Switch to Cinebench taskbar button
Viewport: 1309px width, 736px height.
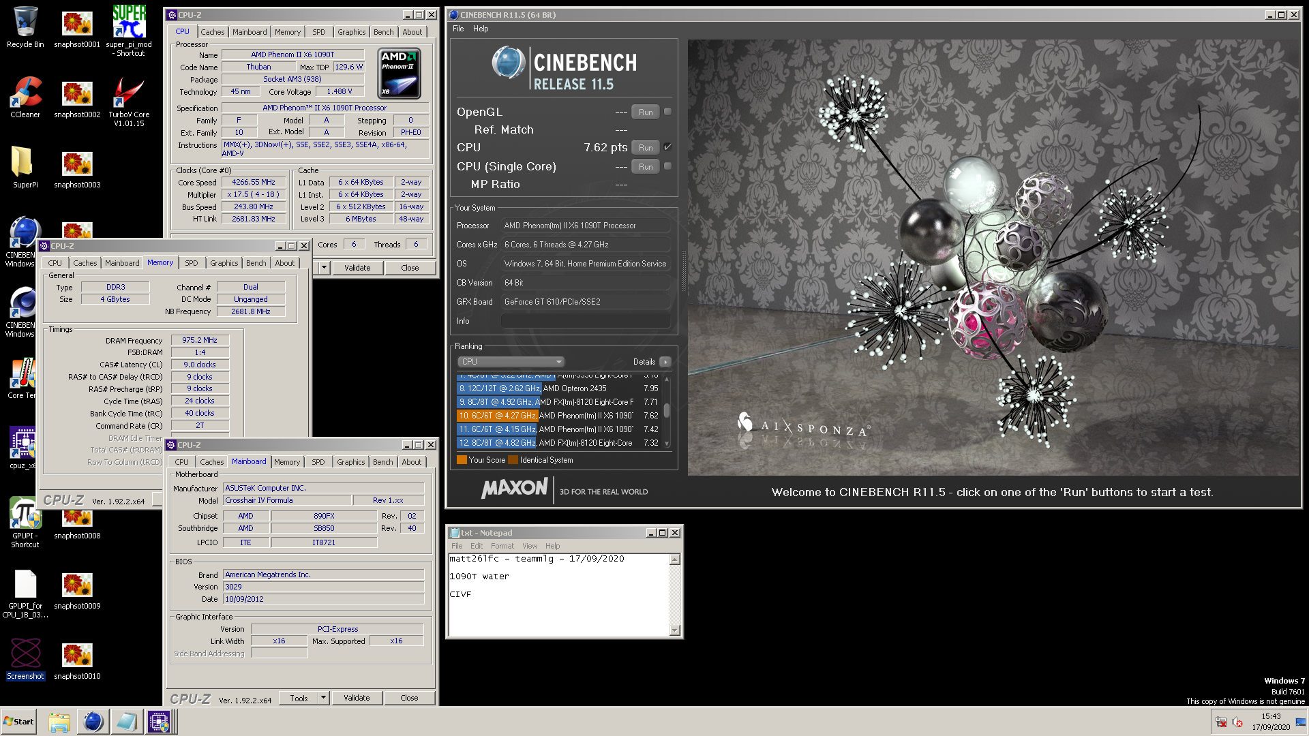coord(93,722)
